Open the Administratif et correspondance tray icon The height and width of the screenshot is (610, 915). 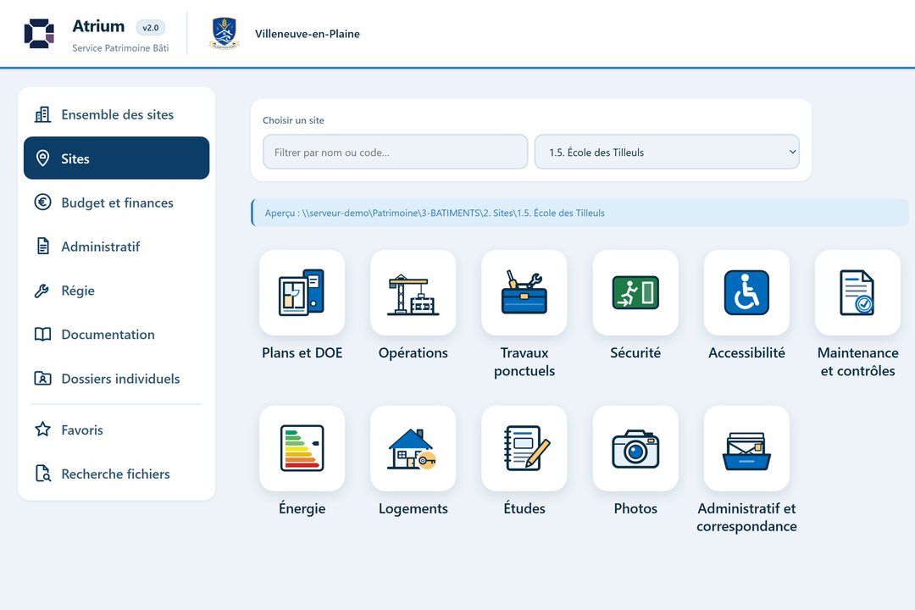pos(746,448)
